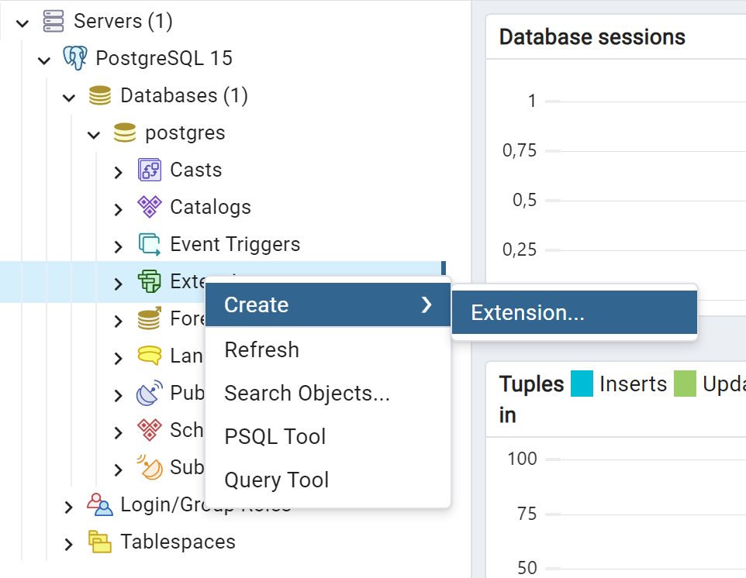The image size is (746, 578).
Task: Click the Login/Group Roles users icon
Action: (100, 505)
